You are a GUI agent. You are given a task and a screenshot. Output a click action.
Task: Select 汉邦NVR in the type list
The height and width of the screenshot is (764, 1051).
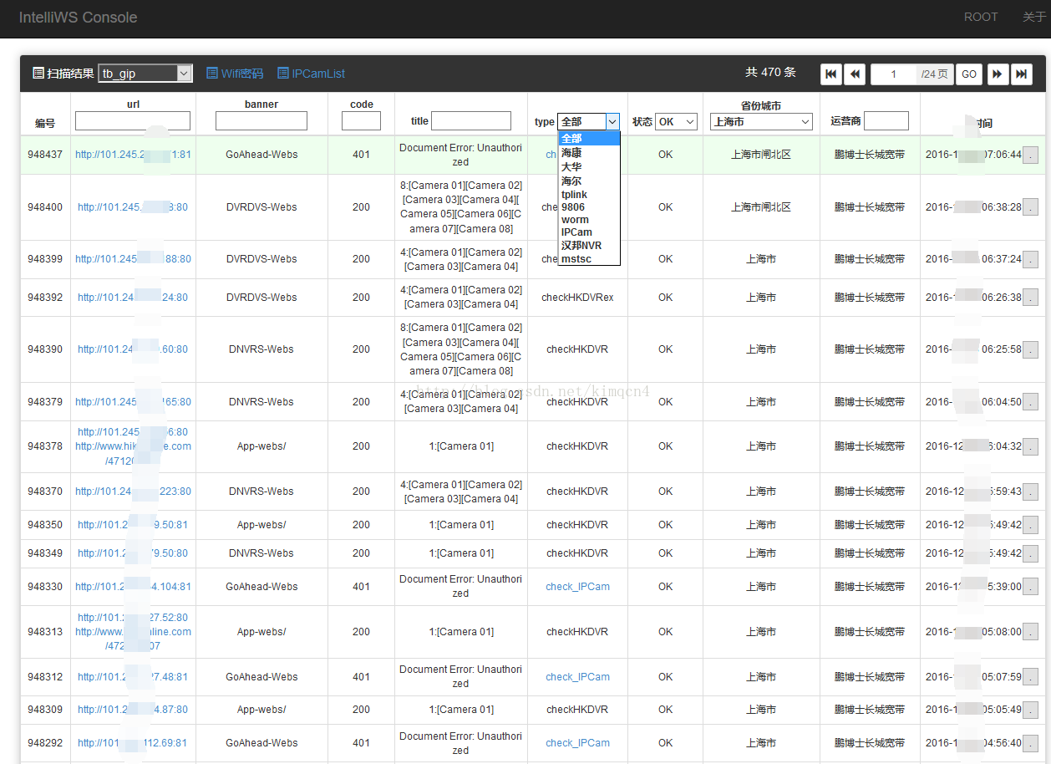pos(589,246)
